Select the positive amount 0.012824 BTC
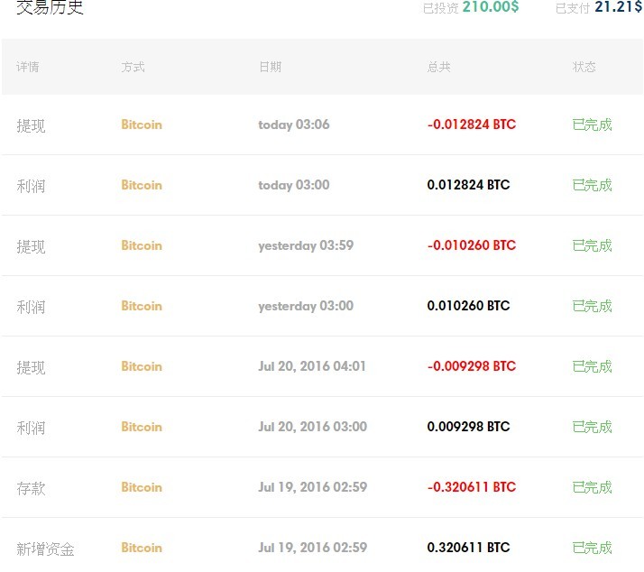The height and width of the screenshot is (572, 644). (469, 185)
